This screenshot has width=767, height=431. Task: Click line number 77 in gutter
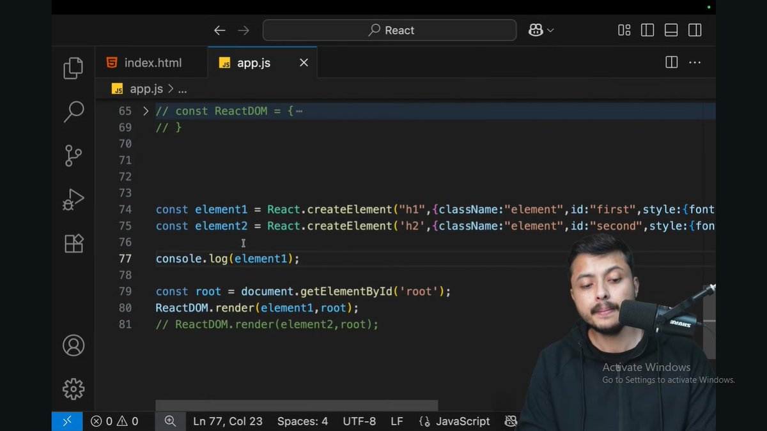pos(125,259)
